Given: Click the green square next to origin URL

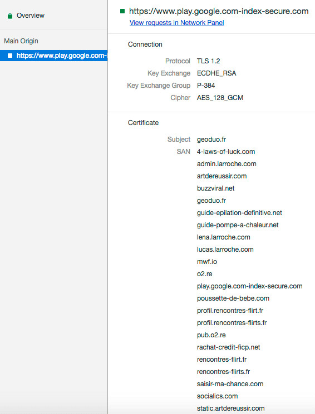Looking at the screenshot, I should click(x=122, y=11).
